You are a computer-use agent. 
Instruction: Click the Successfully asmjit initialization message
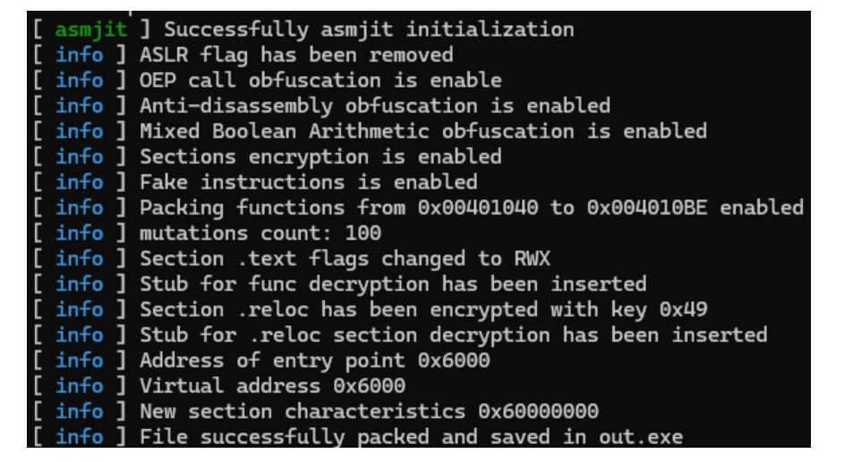(x=369, y=29)
